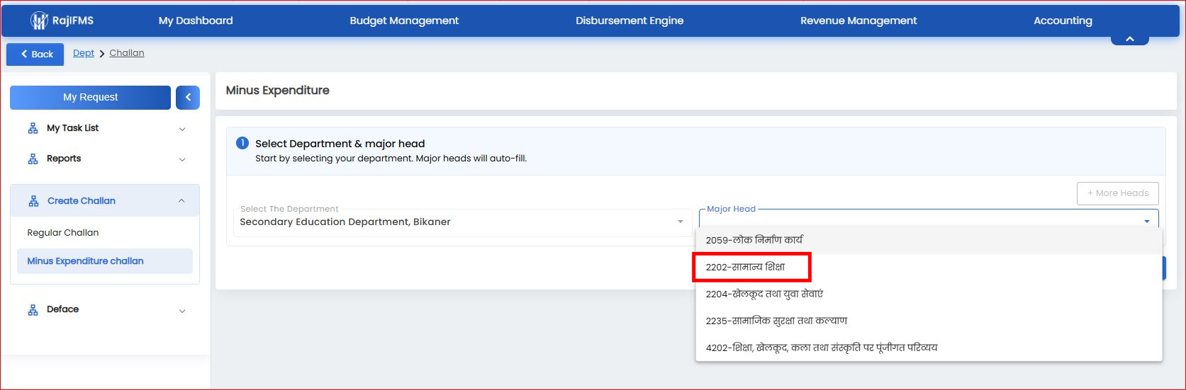The width and height of the screenshot is (1186, 390).
Task: Open the Dept breadcrumb link
Action: click(84, 53)
